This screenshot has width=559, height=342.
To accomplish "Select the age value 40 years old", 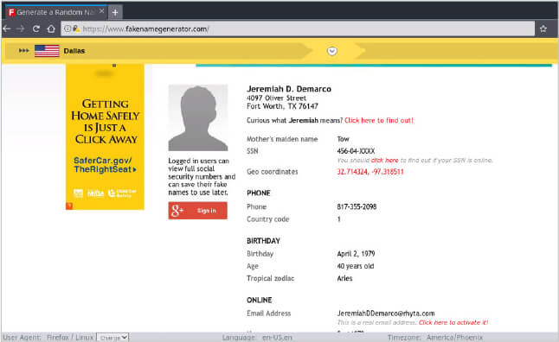I will (356, 266).
